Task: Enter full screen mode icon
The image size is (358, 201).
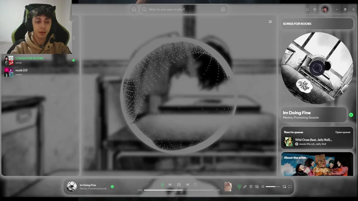Action: tap(290, 187)
